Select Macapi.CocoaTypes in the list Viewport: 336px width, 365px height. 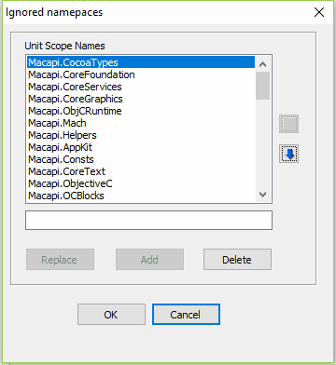point(141,62)
